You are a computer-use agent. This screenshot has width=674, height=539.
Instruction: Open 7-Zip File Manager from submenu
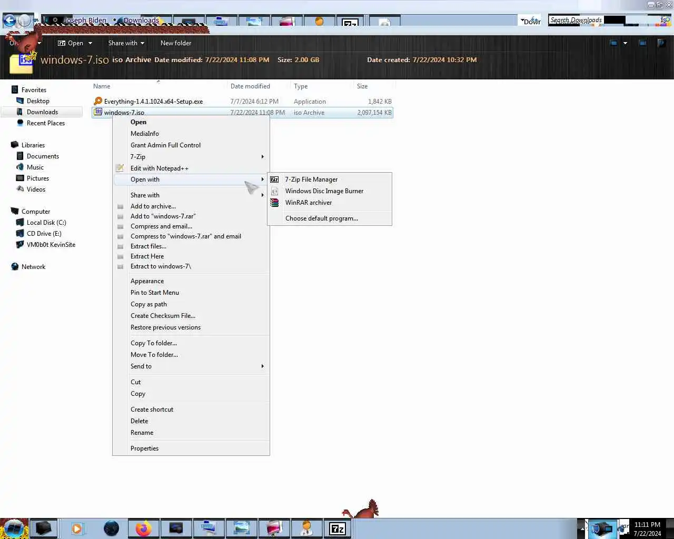click(x=311, y=179)
